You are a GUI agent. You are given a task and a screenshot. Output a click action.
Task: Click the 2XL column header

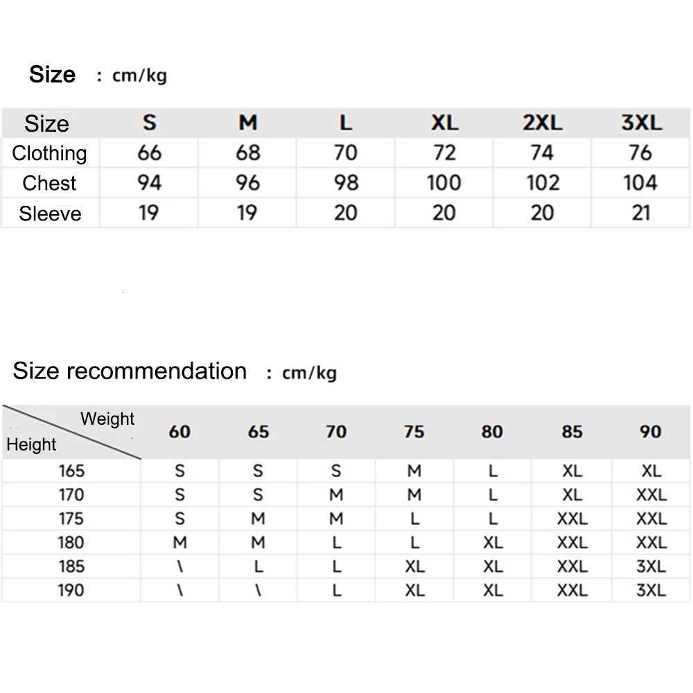tap(542, 123)
